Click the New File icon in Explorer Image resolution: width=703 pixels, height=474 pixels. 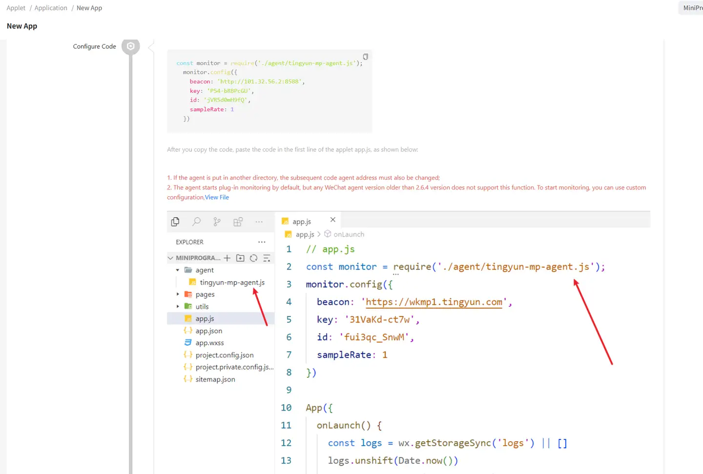pos(227,257)
